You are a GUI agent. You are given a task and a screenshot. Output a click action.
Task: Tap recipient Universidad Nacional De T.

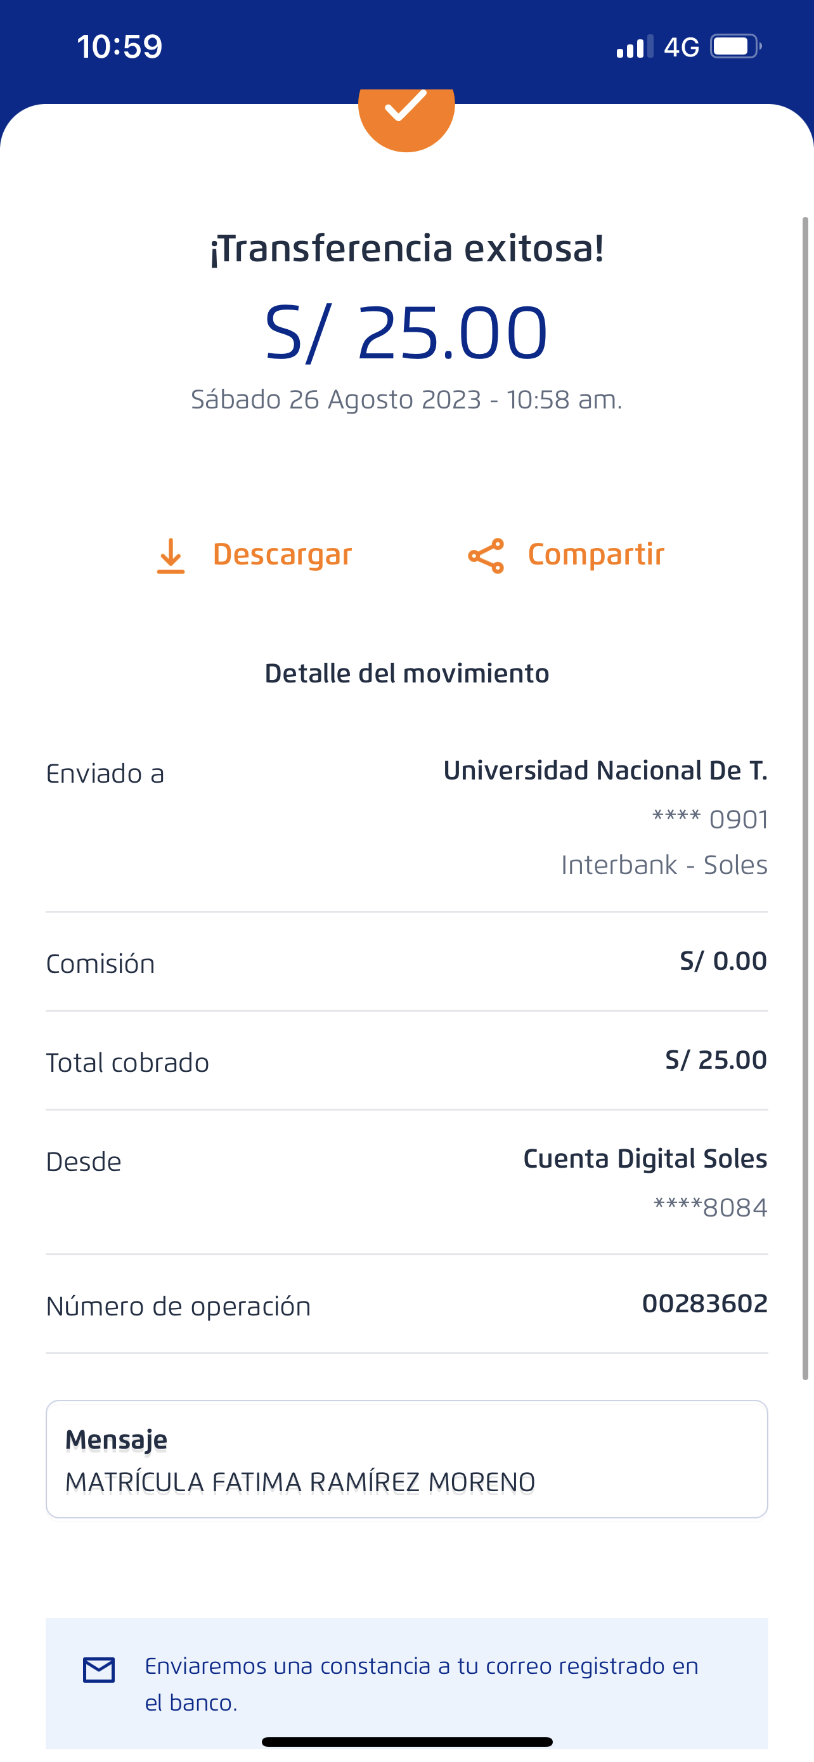tap(605, 771)
